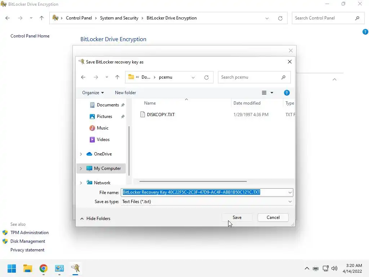
Task: Click the magnifier icon in Search pcemu
Action: point(283,77)
